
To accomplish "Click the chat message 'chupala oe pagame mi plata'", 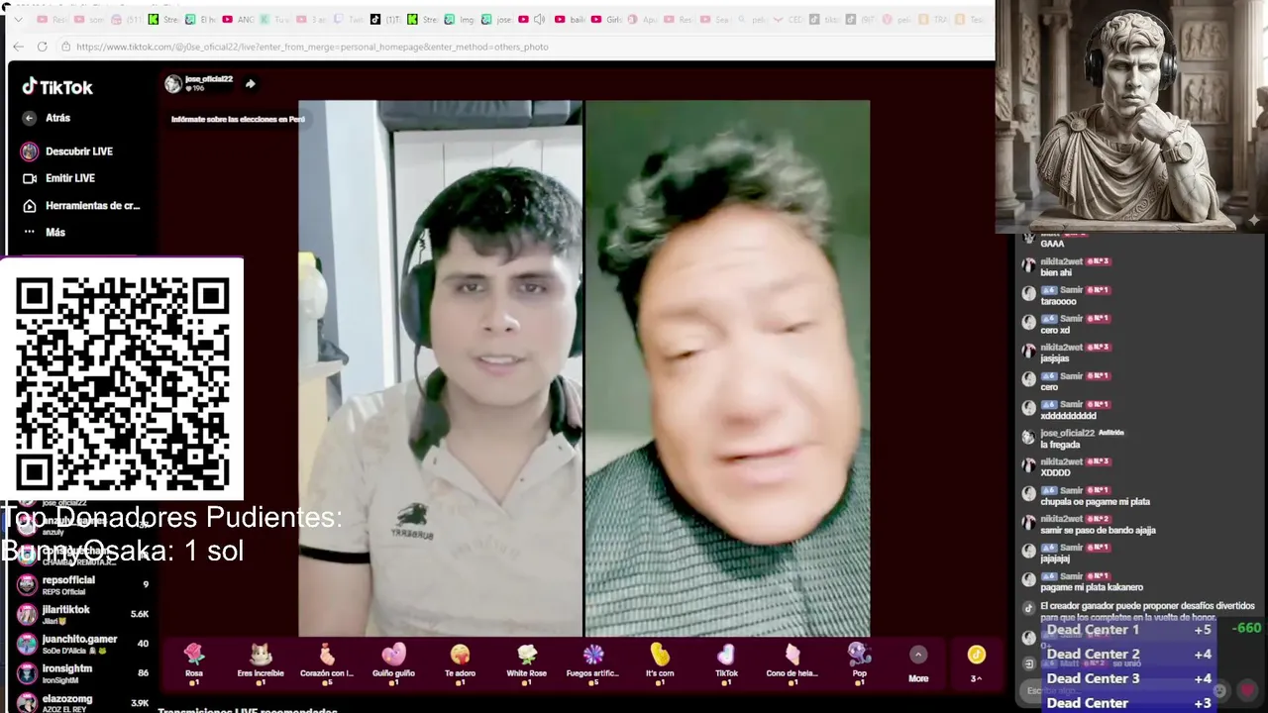I will 1095,502.
